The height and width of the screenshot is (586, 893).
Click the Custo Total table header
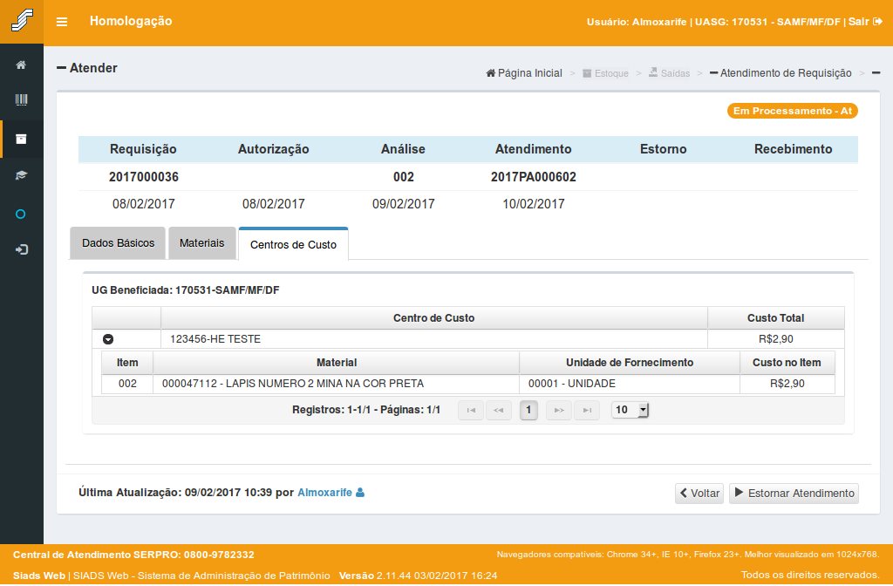pos(775,318)
